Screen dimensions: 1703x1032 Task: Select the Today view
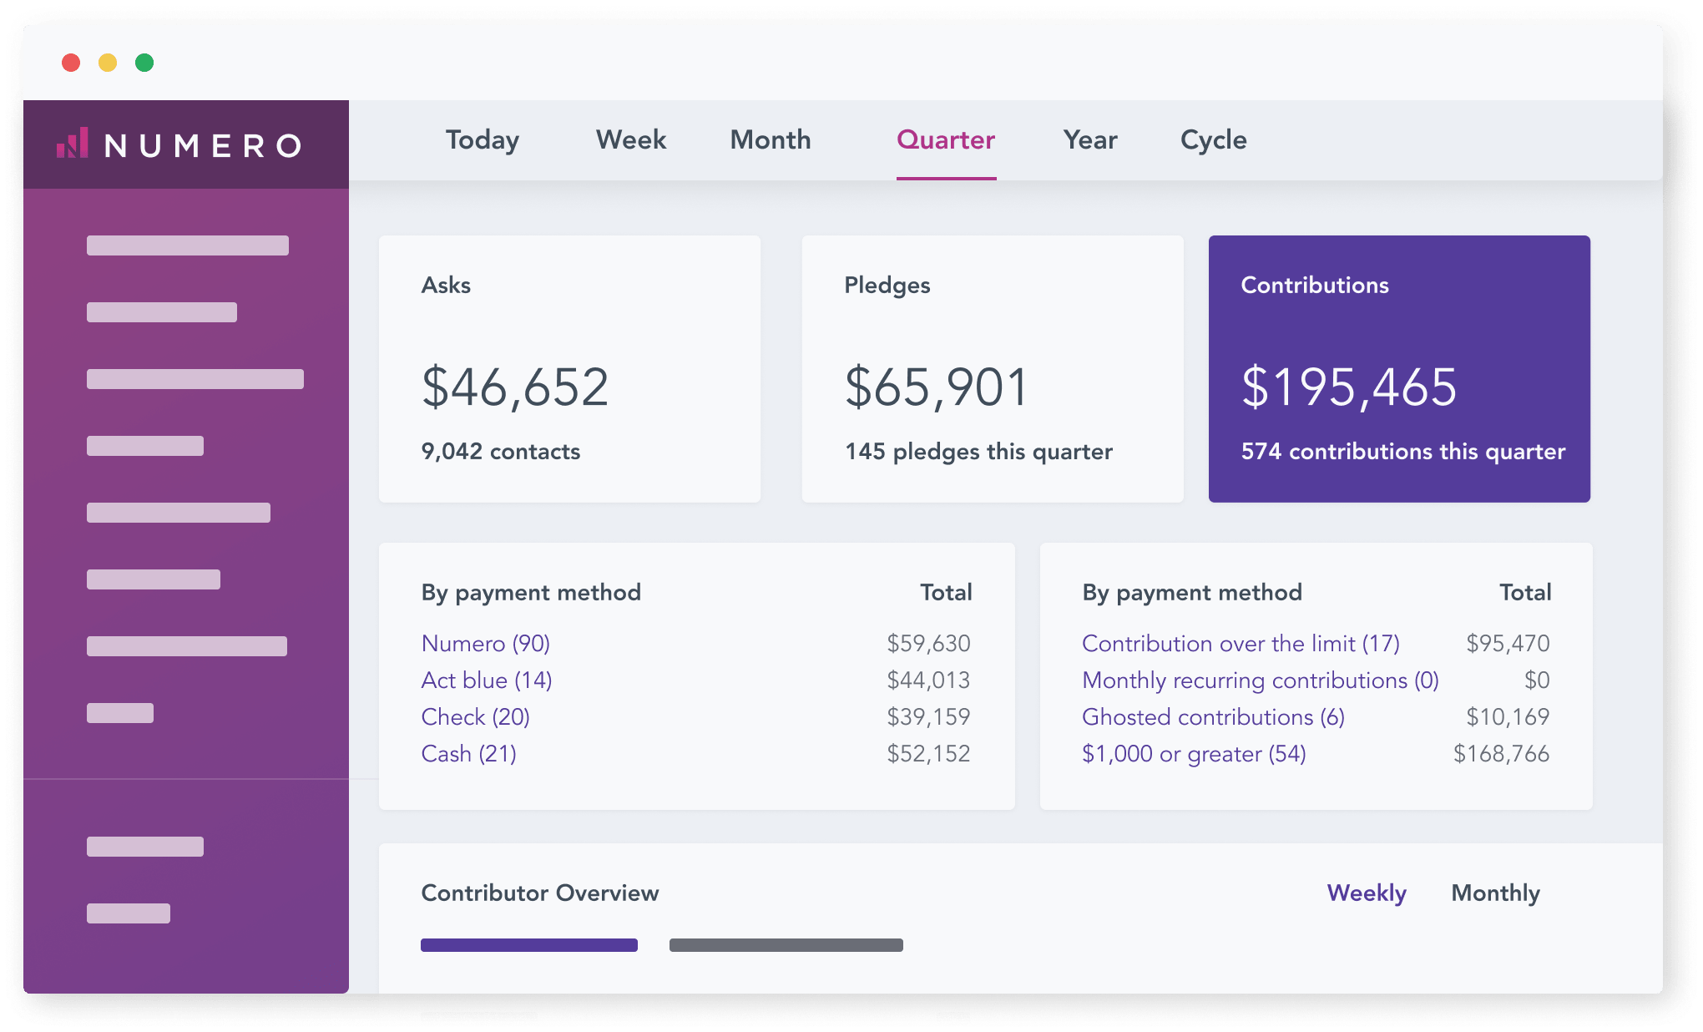[482, 140]
